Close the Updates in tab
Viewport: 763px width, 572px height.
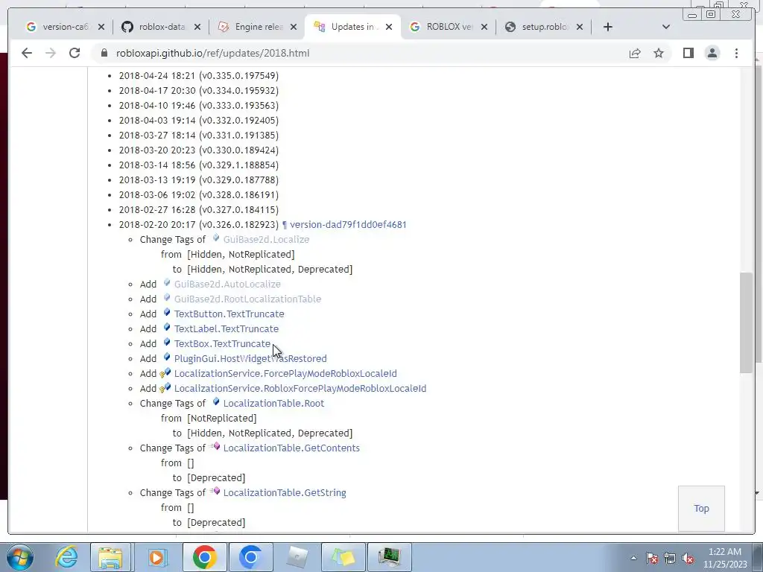tap(389, 27)
